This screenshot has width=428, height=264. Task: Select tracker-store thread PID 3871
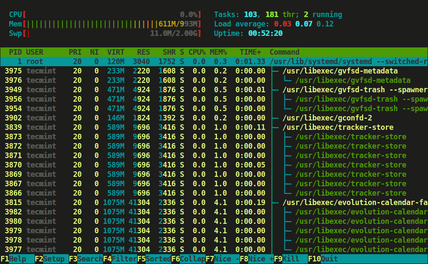click(214, 155)
